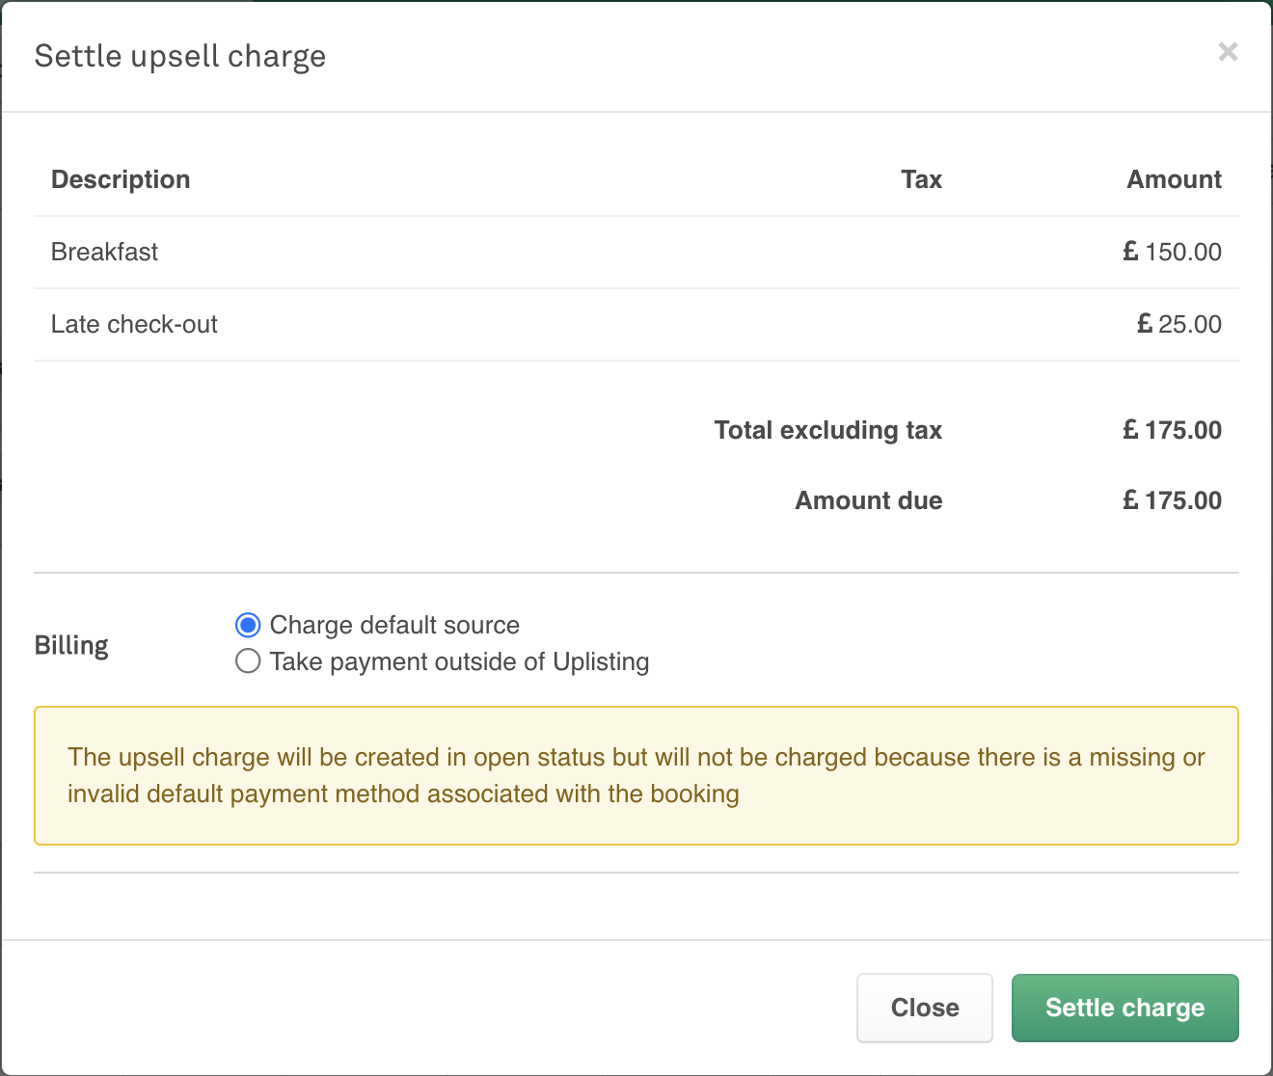Click the Breakfast line item
Image resolution: width=1273 pixels, height=1076 pixels.
(x=104, y=253)
